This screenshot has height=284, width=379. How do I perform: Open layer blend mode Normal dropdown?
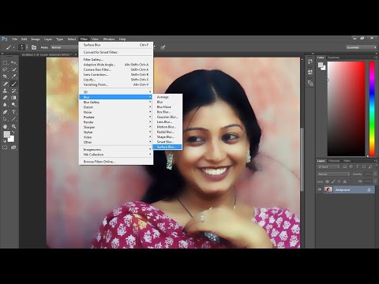pyautogui.click(x=333, y=174)
